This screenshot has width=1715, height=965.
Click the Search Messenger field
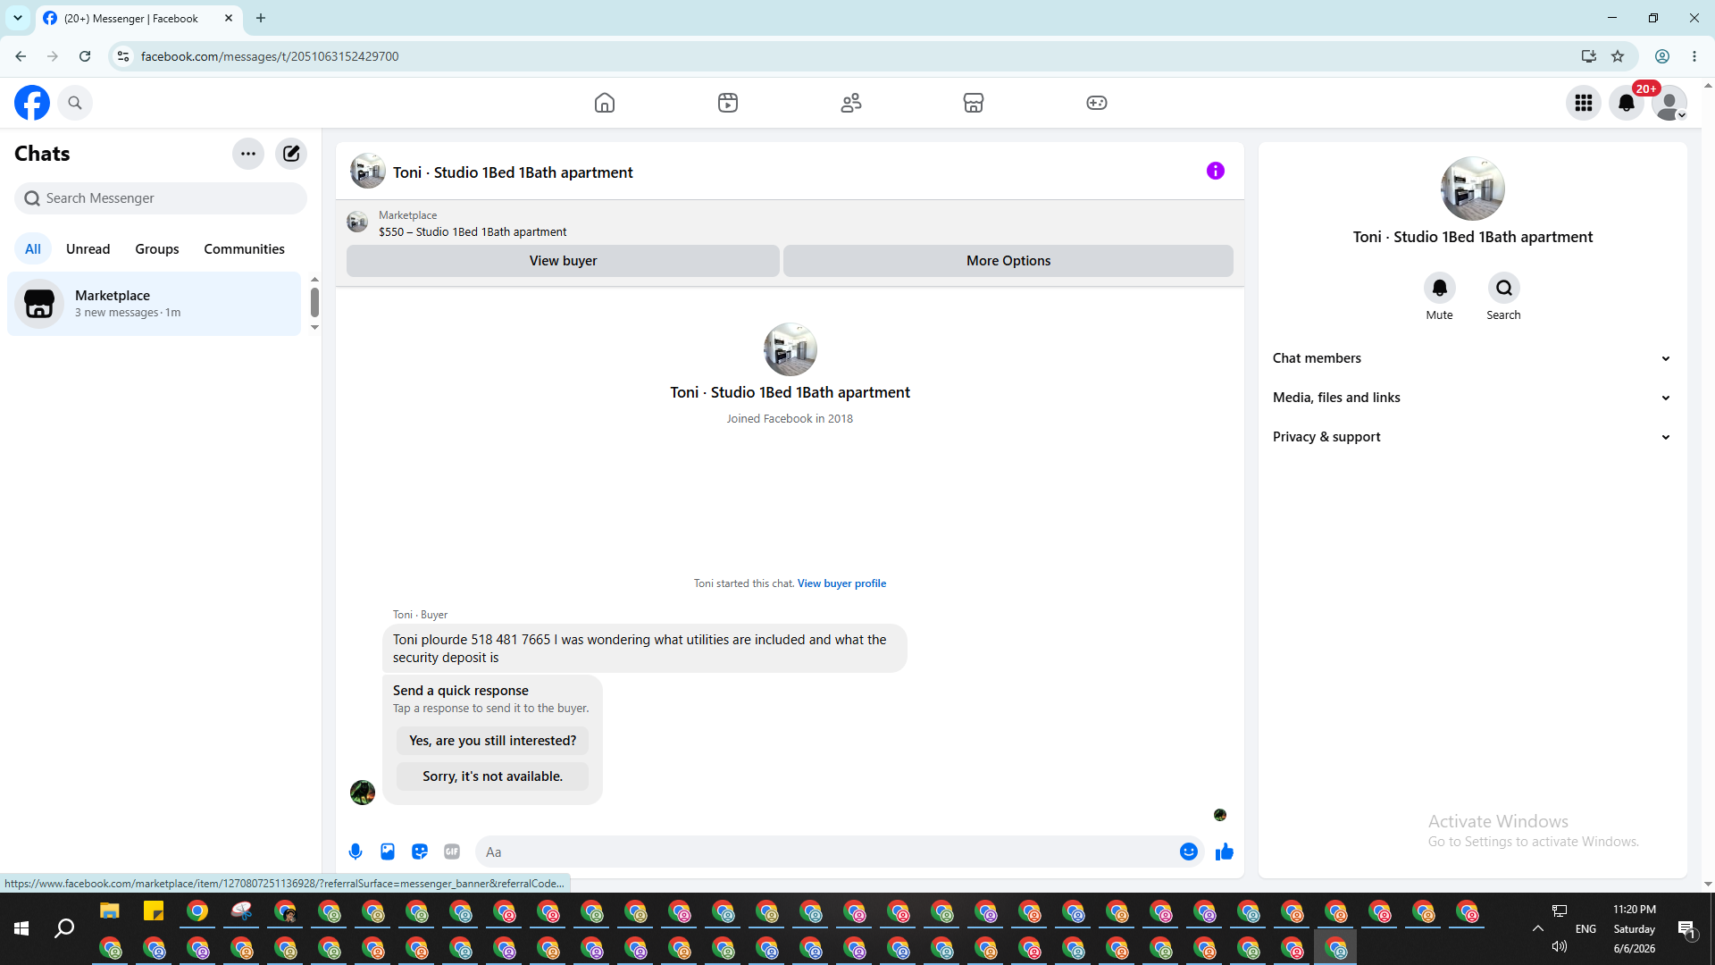[x=161, y=198]
